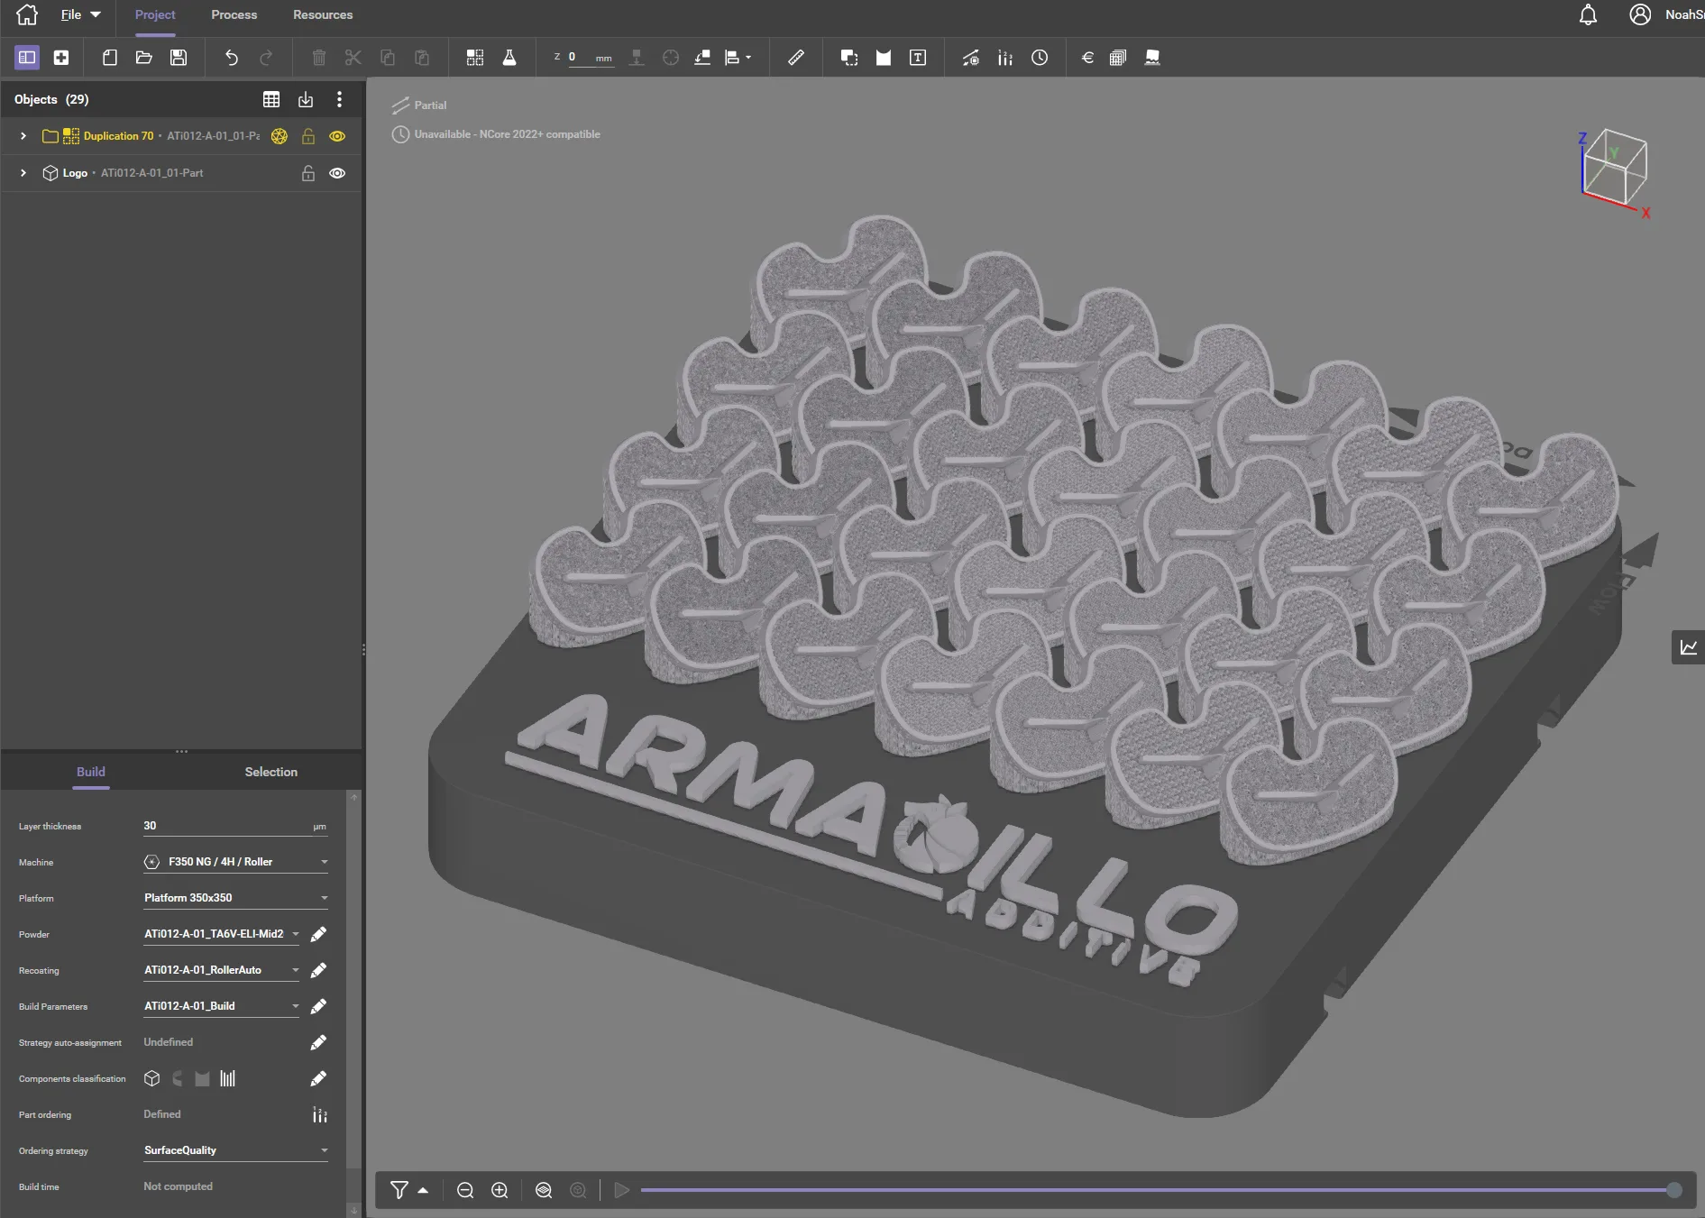Open the notifications bell
1705x1218 pixels.
[1589, 14]
